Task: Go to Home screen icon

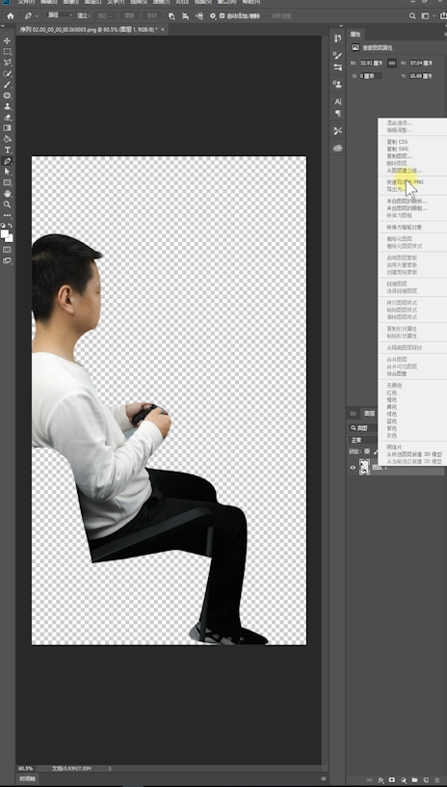Action: [10, 16]
